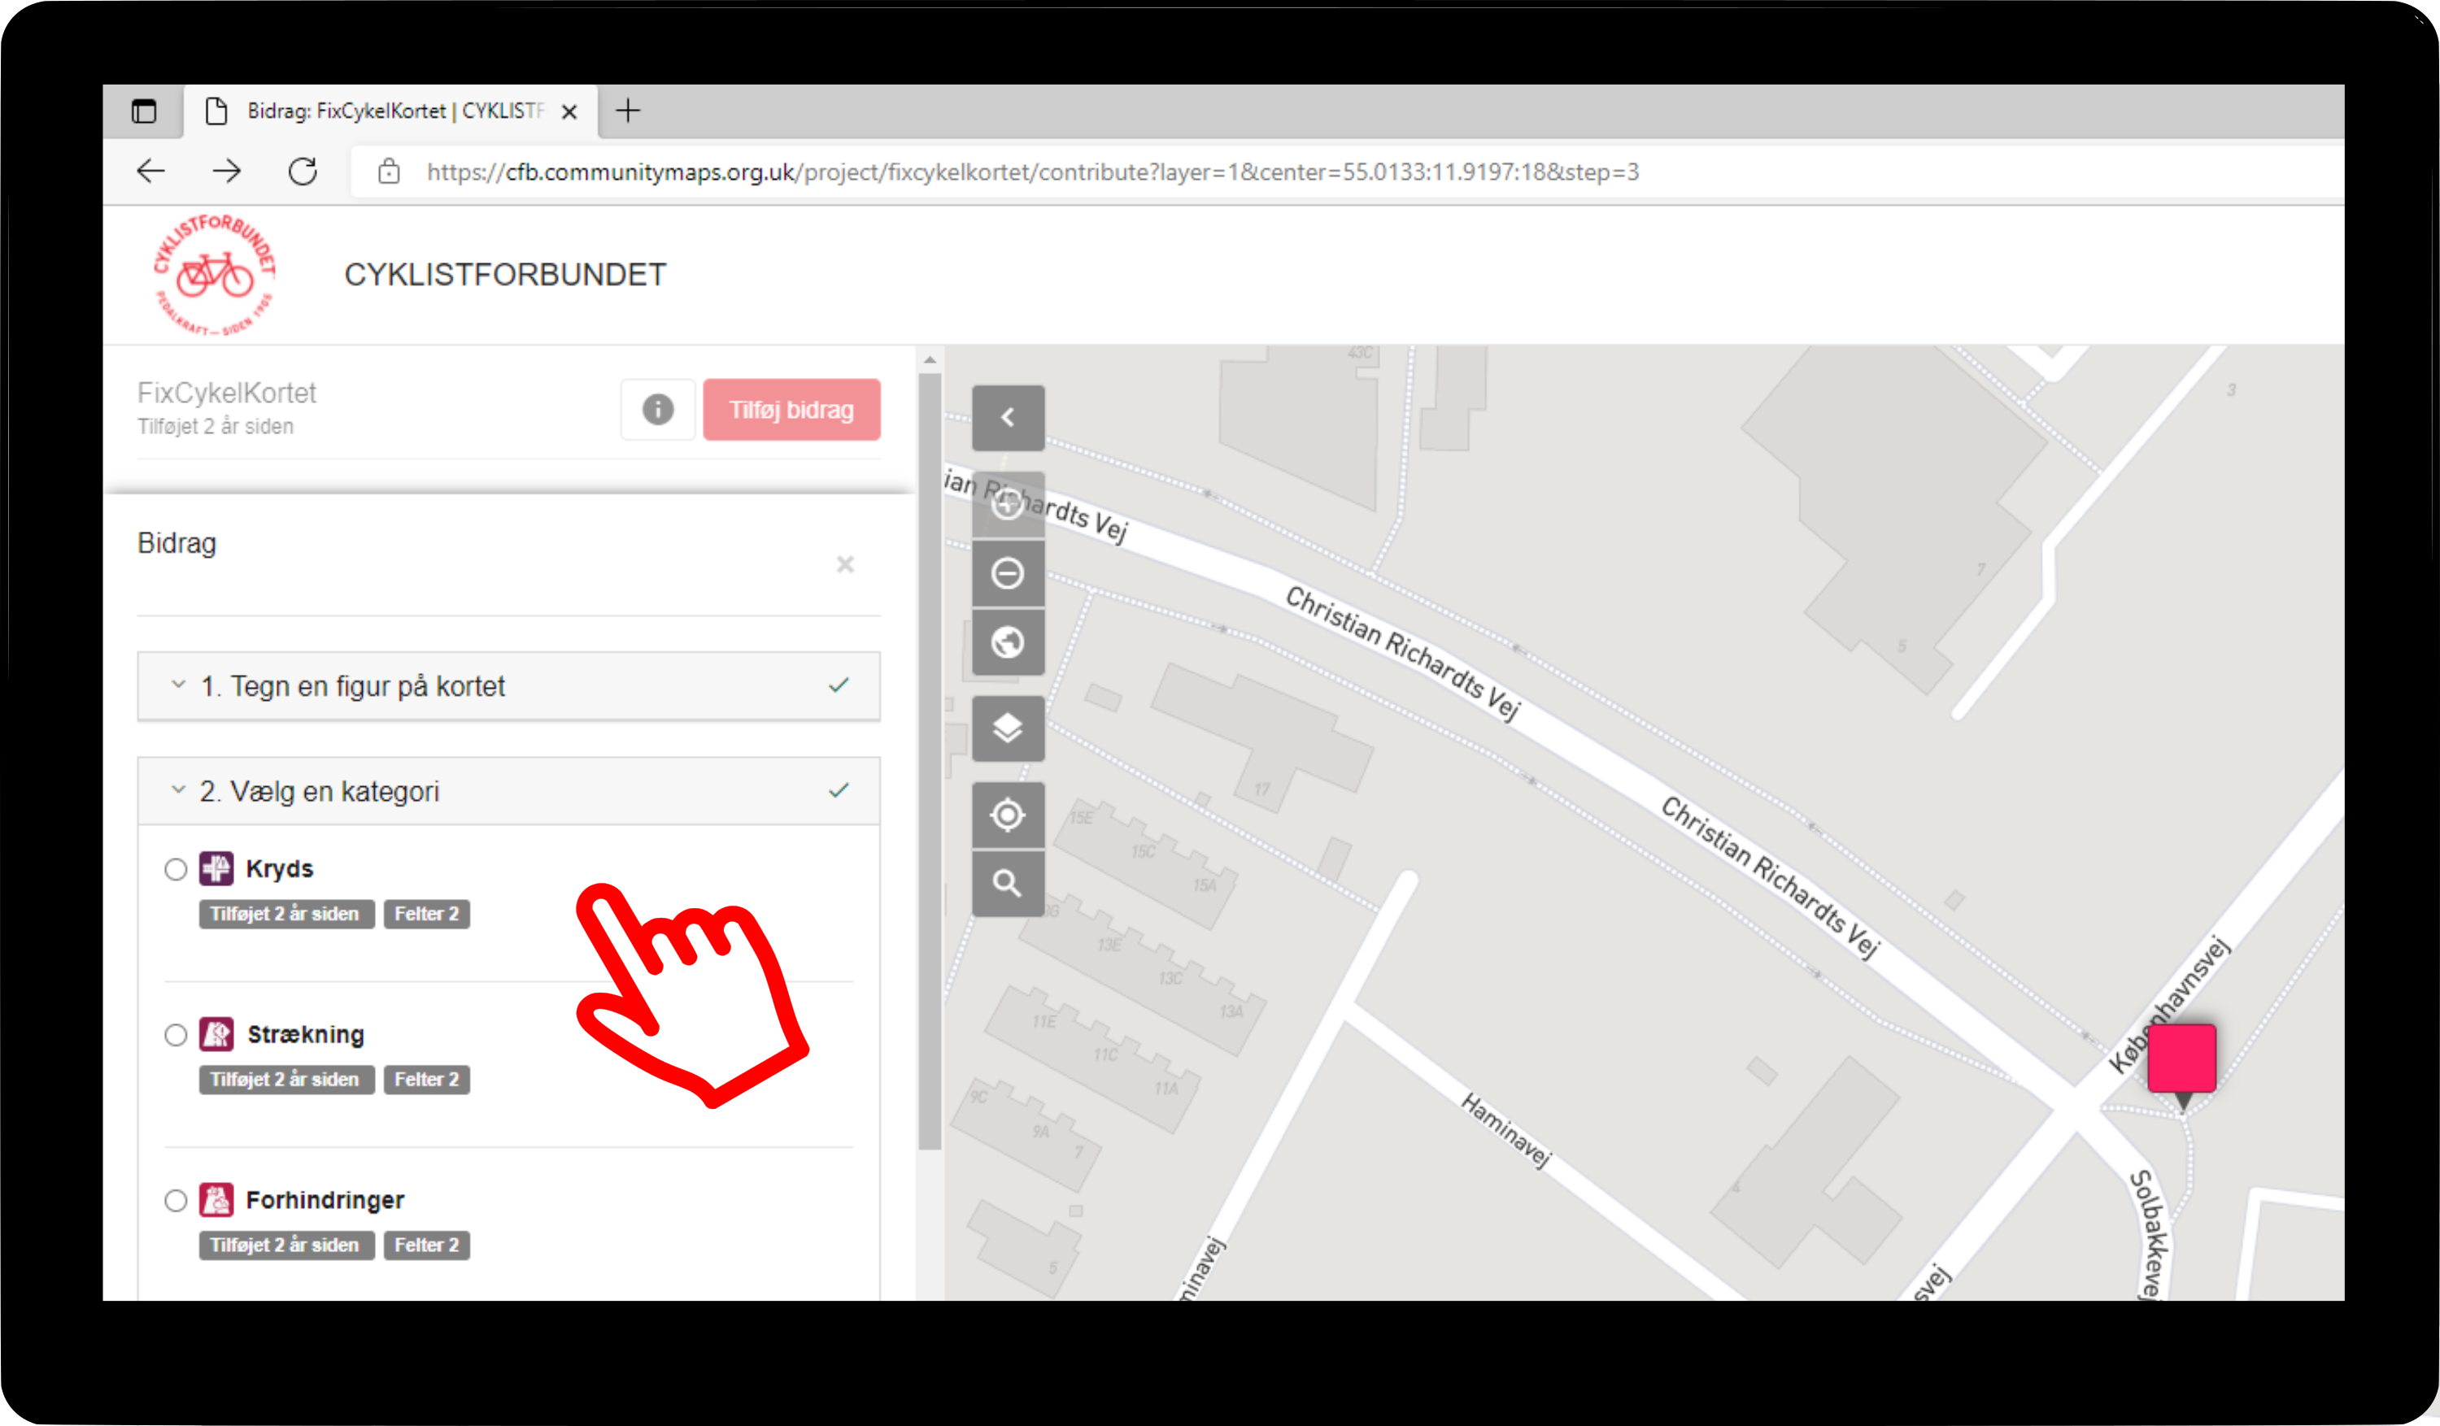Locate my position with the crosshair icon
Image resolution: width=2440 pixels, height=1426 pixels.
click(x=1007, y=814)
